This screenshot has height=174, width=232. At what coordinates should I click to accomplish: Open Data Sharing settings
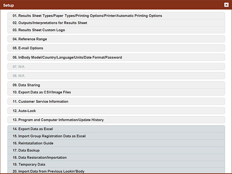pos(116,85)
